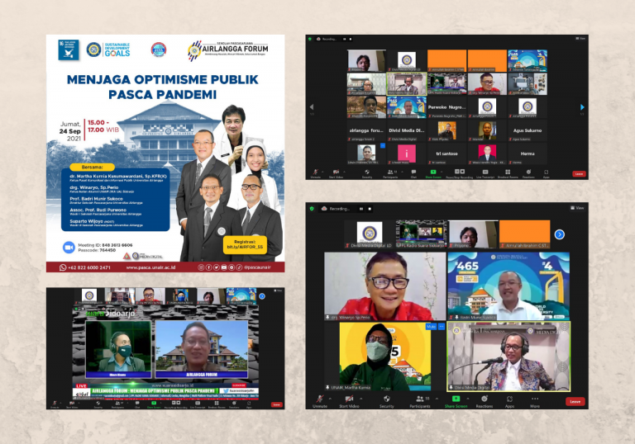Viewport: 635px width, 444px height.
Task: Open blue three-dot menu on Martha Kurnia tile
Action: pos(442,326)
